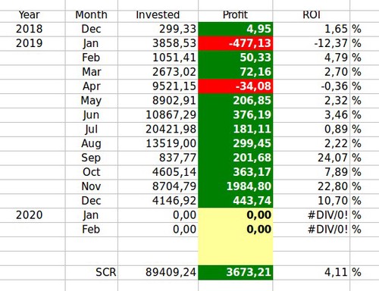
Task: Click the invested value 299,33 for Dec 2018
Action: [x=158, y=29]
